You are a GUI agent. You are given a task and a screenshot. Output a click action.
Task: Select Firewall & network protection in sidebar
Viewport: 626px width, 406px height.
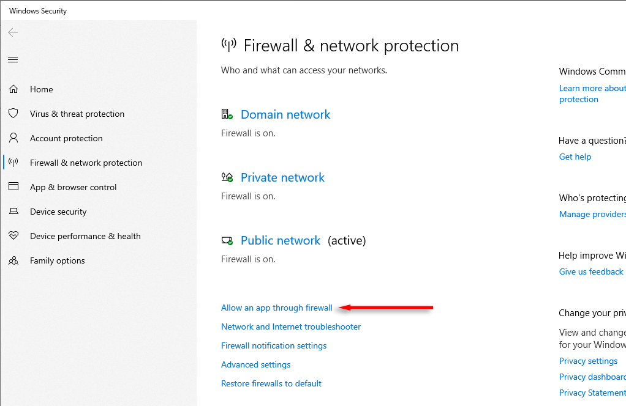[x=86, y=163]
